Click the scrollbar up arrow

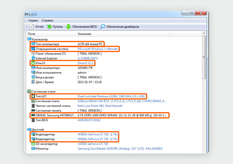coord(204,33)
